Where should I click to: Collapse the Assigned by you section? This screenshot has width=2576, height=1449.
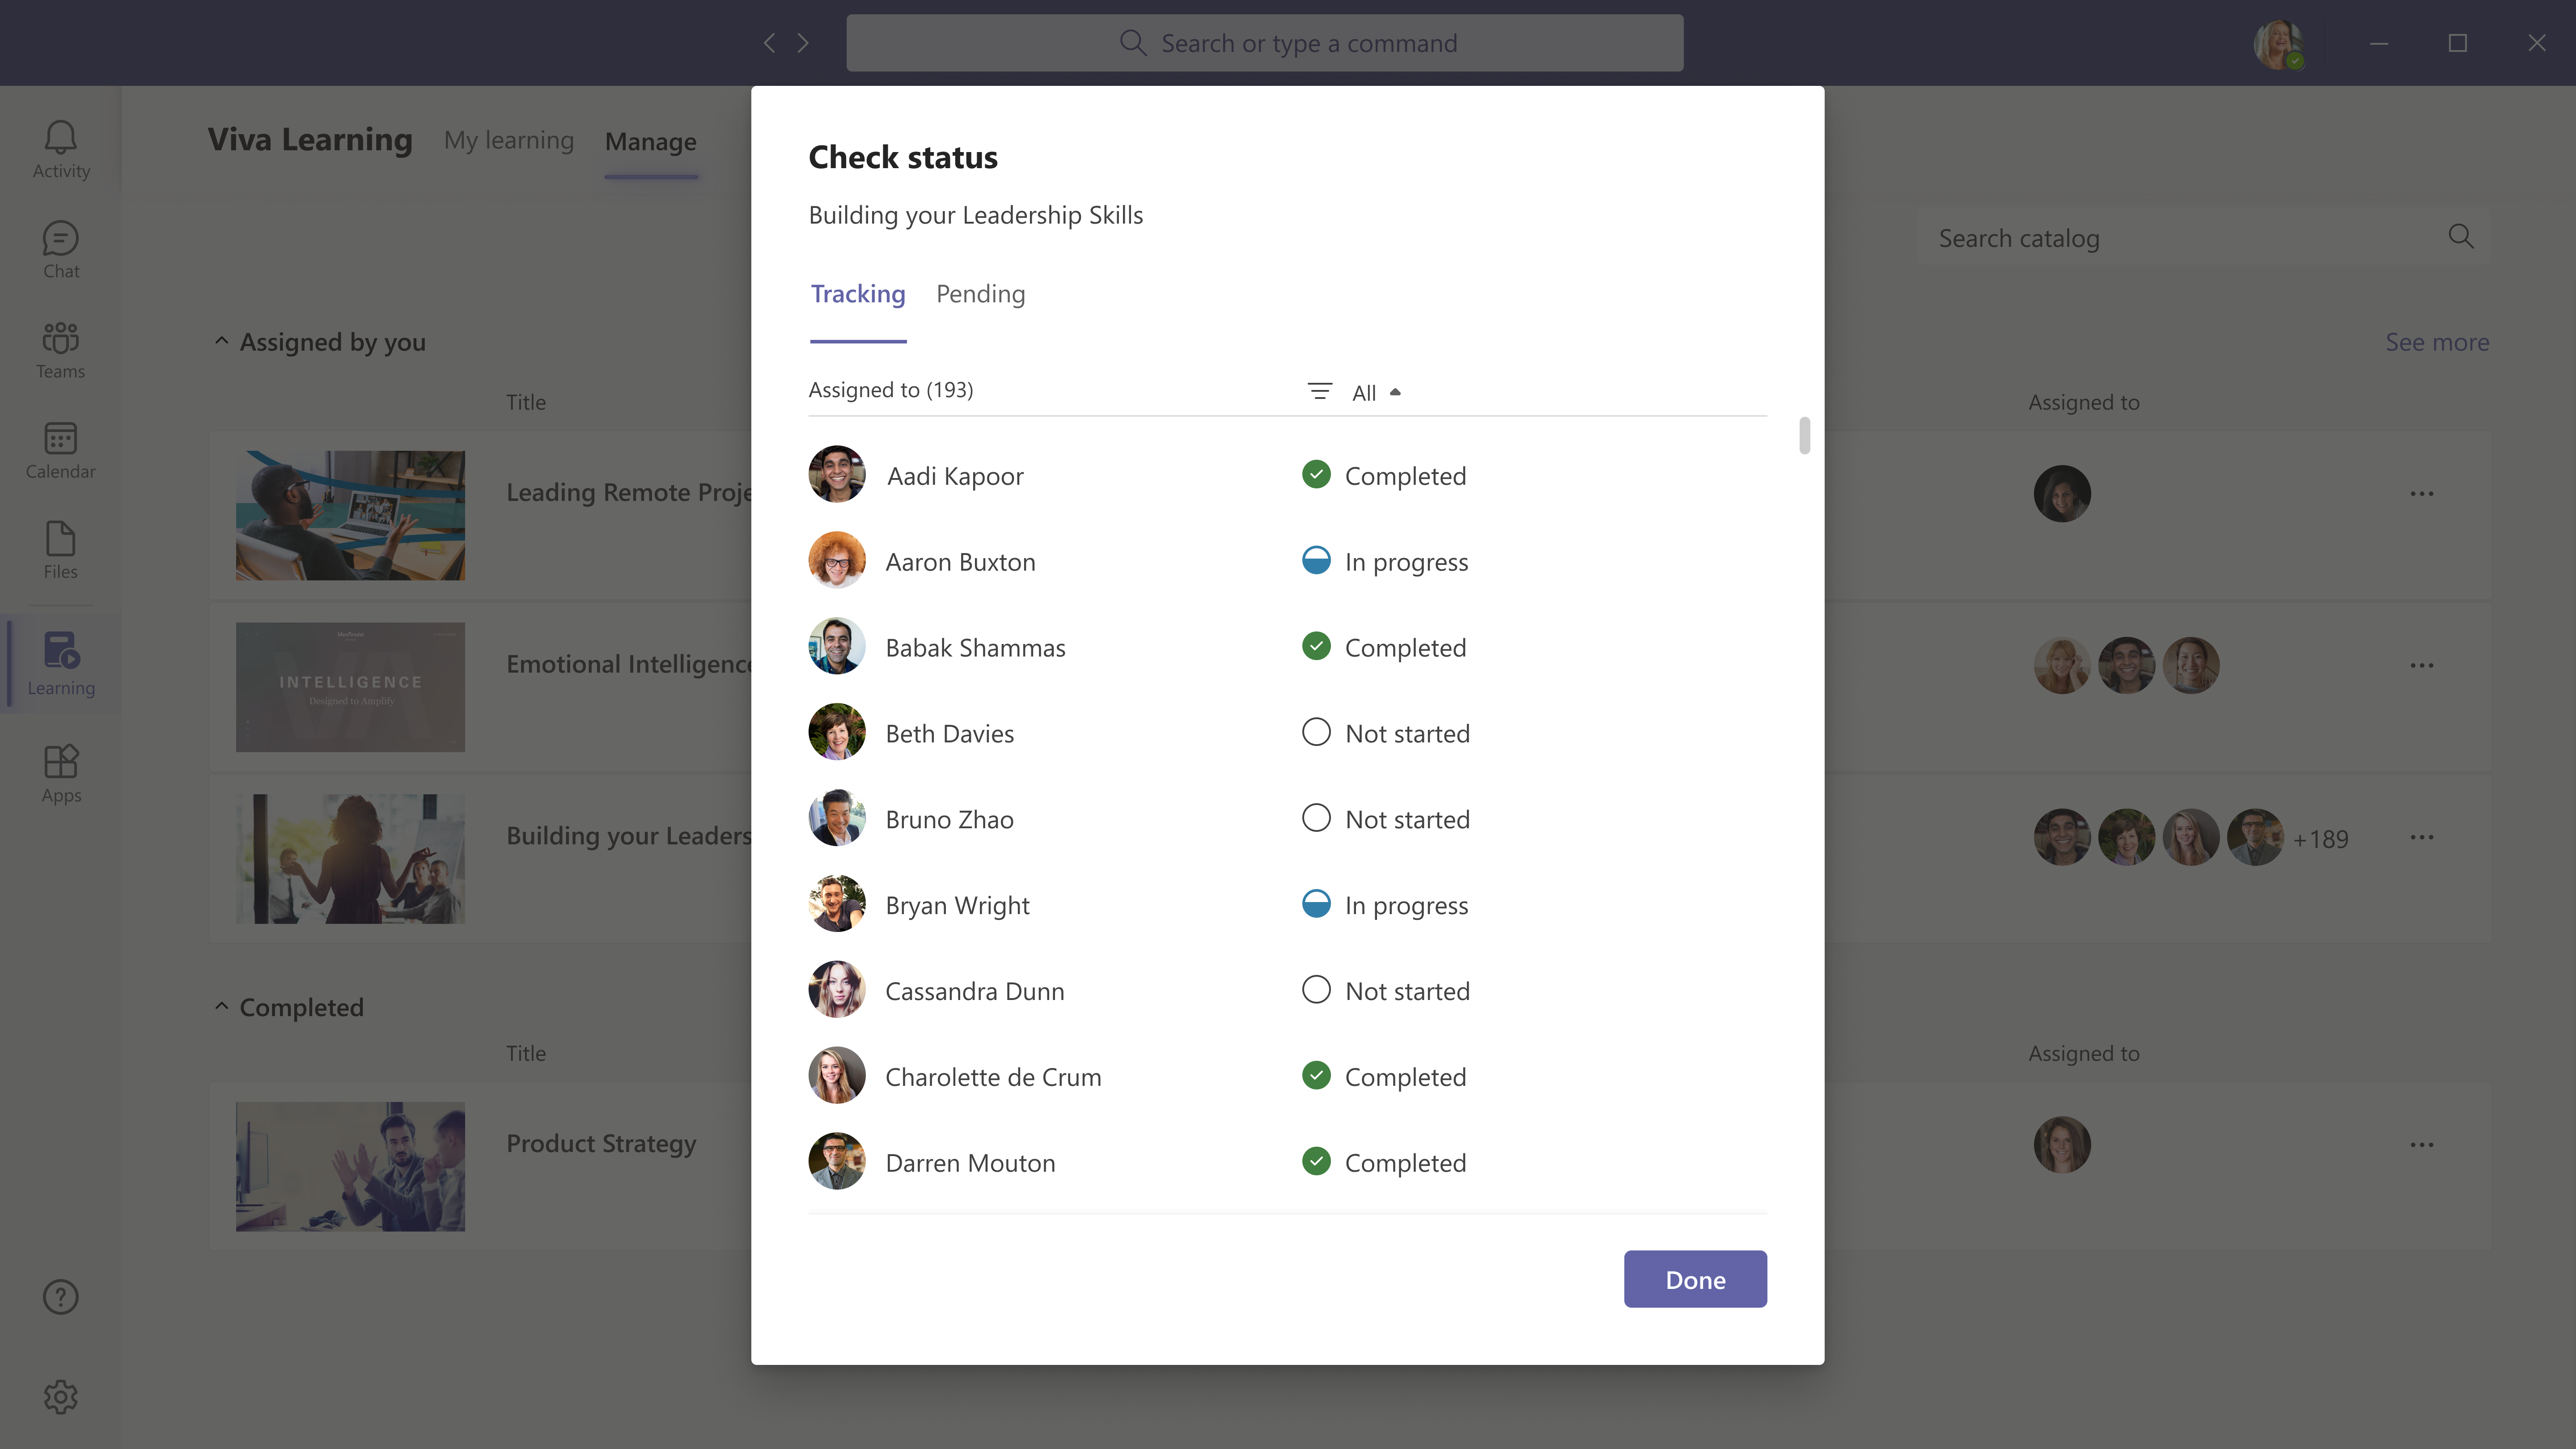pyautogui.click(x=222, y=341)
